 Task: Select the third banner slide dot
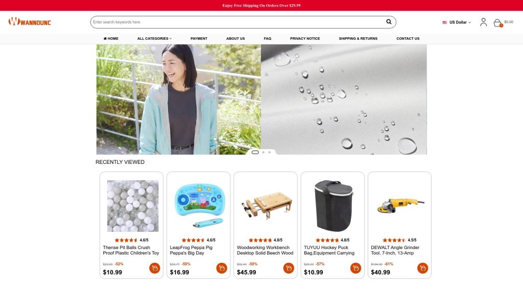270,152
